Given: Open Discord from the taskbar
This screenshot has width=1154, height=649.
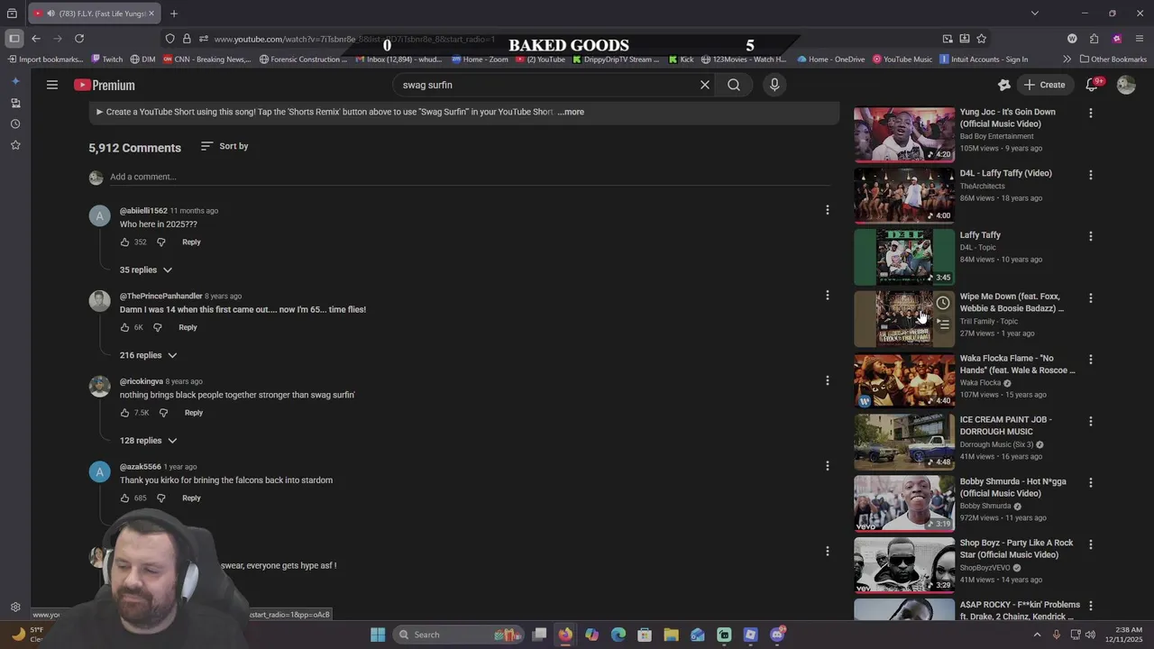Looking at the screenshot, I should (777, 635).
